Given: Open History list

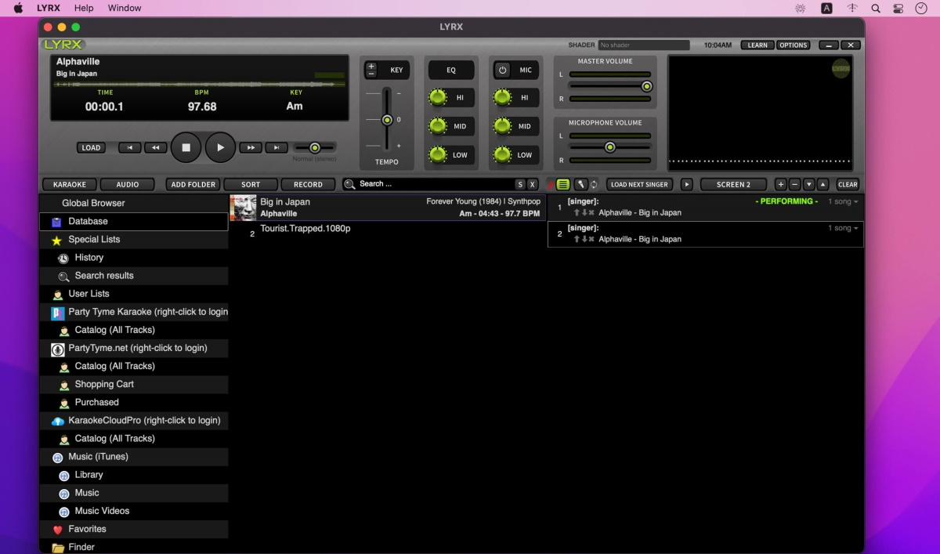Looking at the screenshot, I should coord(133,258).
